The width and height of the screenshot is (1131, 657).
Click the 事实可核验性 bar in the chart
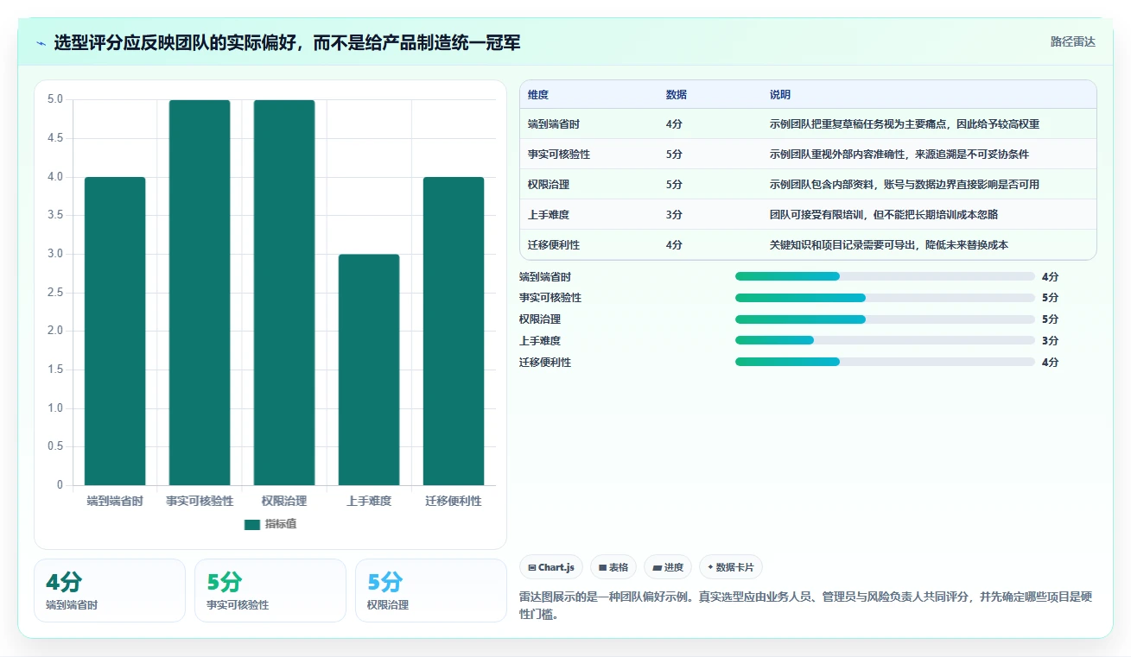coord(200,293)
